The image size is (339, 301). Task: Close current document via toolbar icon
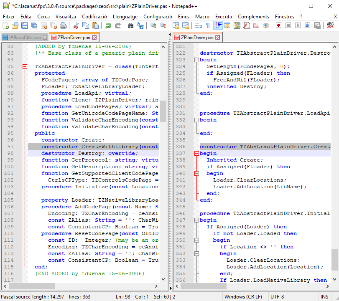coord(44,25)
